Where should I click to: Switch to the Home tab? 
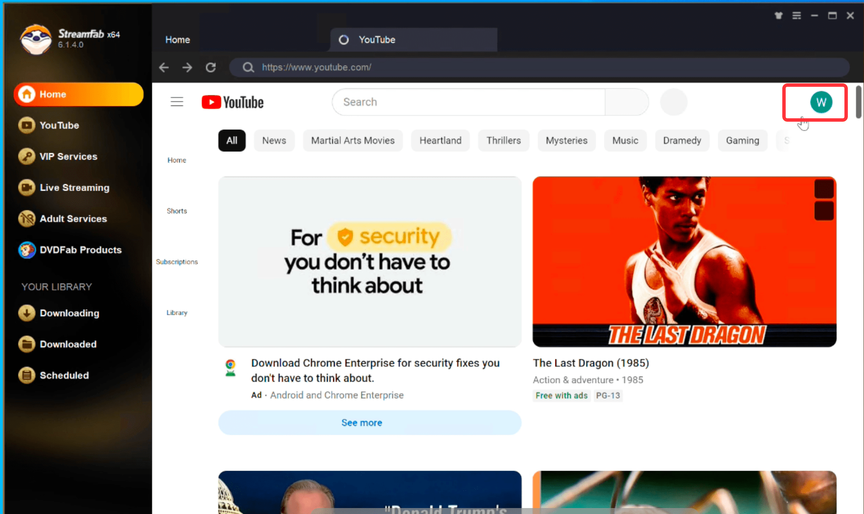click(177, 40)
